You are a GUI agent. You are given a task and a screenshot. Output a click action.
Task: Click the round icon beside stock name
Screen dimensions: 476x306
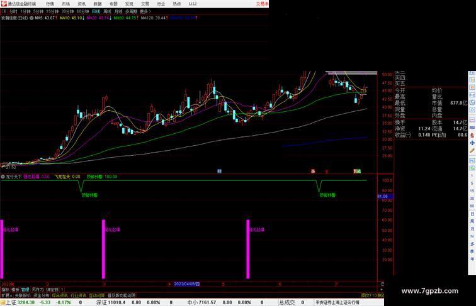[x=31, y=18]
